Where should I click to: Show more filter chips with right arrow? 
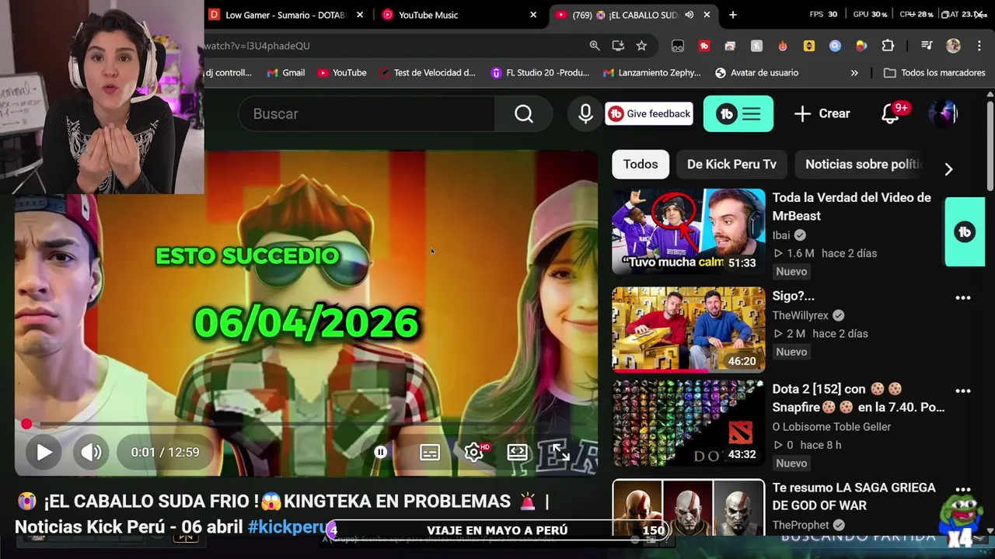pos(948,169)
